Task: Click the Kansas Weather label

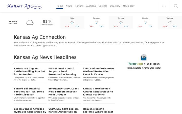Action: coord(13,22)
